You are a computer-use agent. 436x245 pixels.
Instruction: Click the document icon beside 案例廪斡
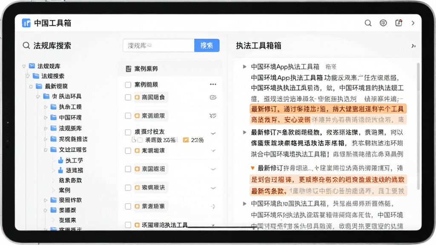coord(128,68)
